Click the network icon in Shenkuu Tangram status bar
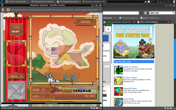The image size is (176, 110). pos(92,108)
